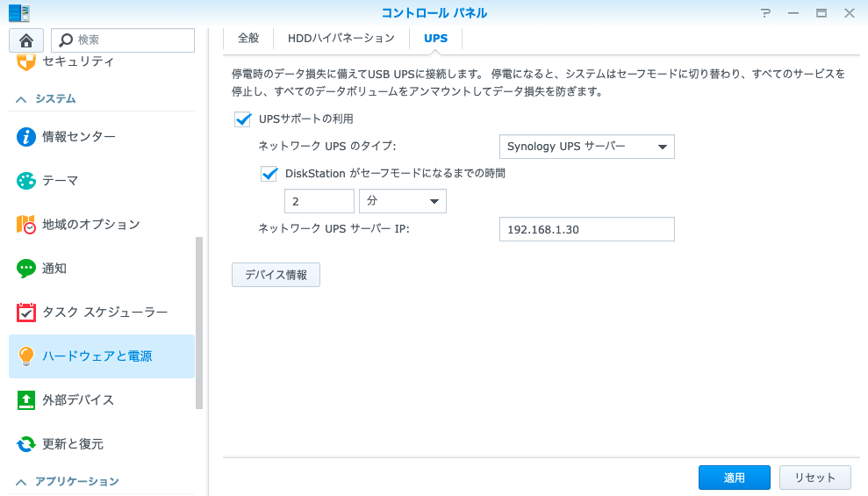Click the ネットワーク UPS サーバー IP field
The image size is (868, 496).
point(587,229)
